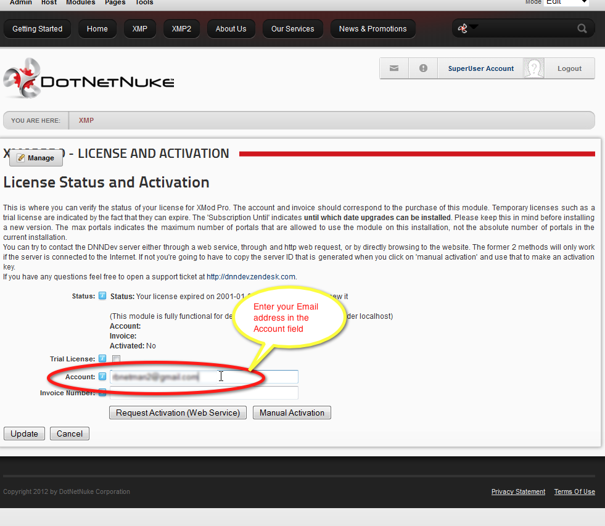Click the help icon beside Status
The image size is (605, 526).
point(102,296)
